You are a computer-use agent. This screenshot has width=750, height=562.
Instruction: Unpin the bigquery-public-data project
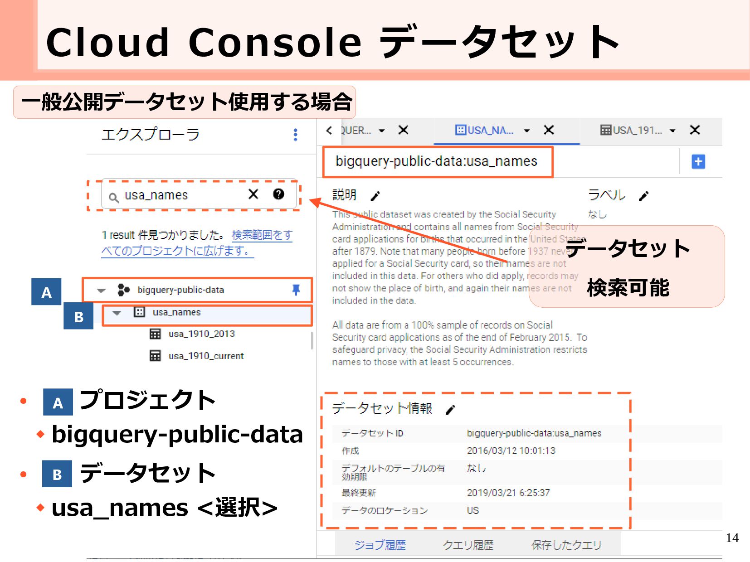click(x=296, y=290)
